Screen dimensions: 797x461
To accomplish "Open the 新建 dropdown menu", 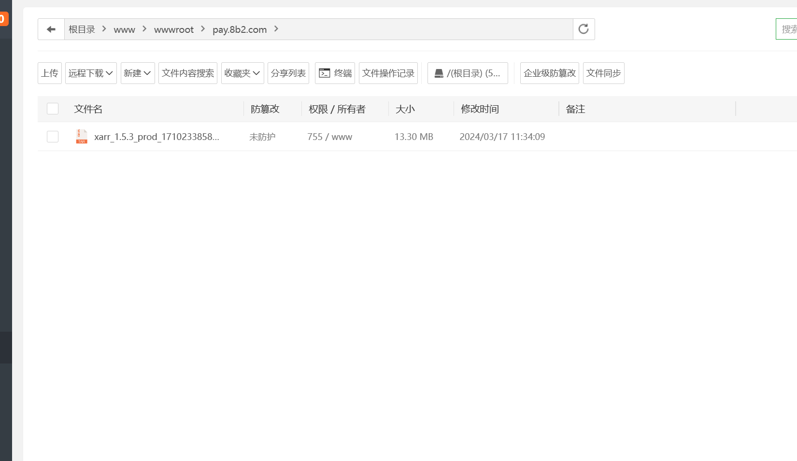I will [137, 73].
